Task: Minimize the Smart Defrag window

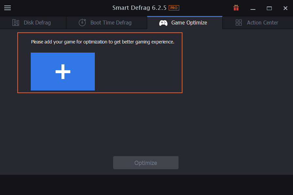Action: tap(253, 8)
